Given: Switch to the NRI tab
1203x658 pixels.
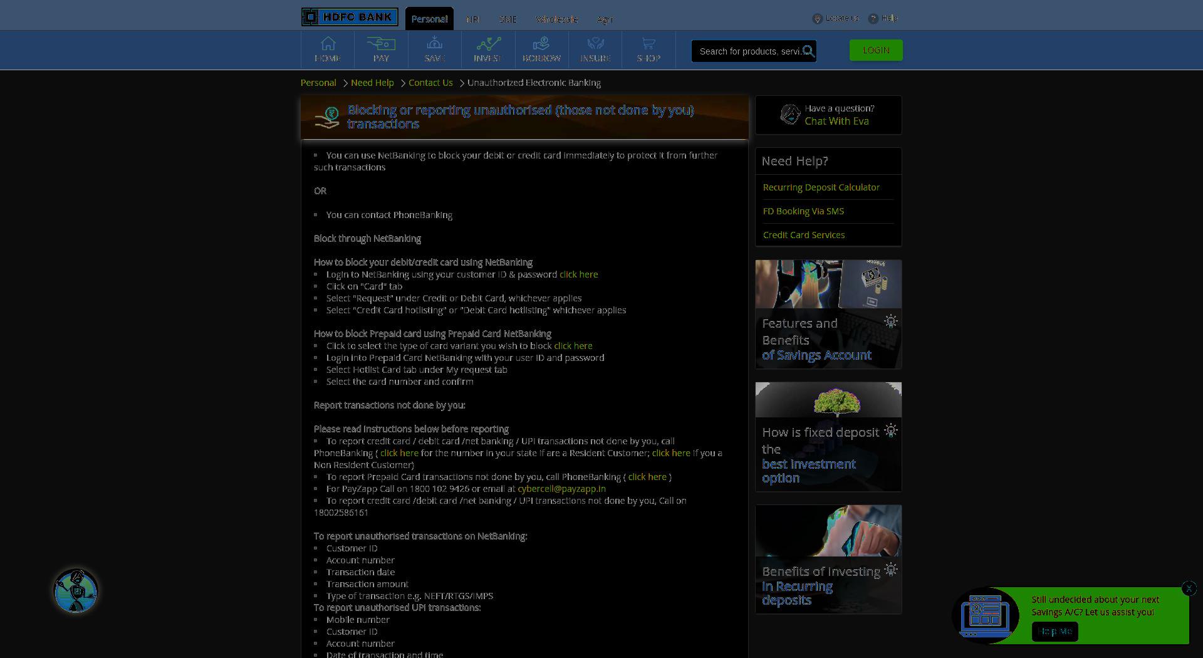Looking at the screenshot, I should click(x=473, y=19).
